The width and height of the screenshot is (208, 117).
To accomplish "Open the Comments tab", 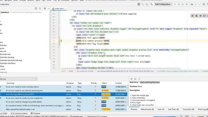I will tap(188, 109).
